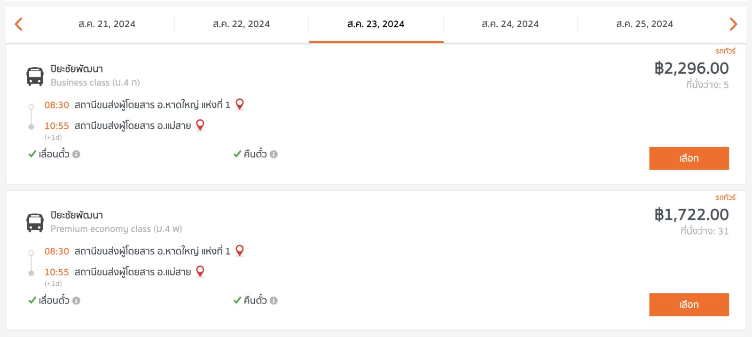The image size is (752, 337).
Task: Choose the ฿1,722.00 Premium economy trip with เลือก
Action: pos(689,305)
